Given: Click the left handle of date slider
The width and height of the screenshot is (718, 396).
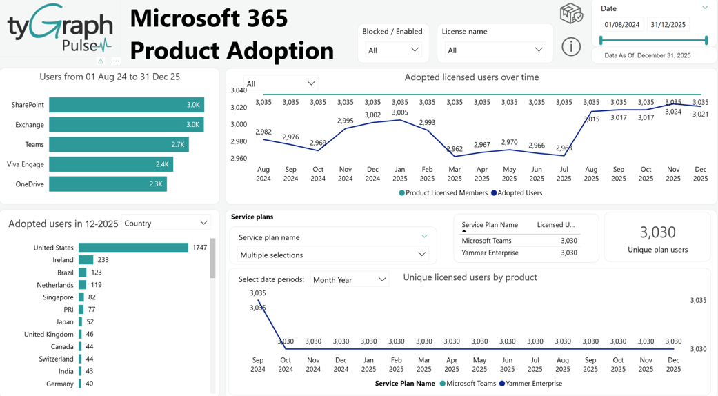Looking at the screenshot, I should click(x=601, y=41).
